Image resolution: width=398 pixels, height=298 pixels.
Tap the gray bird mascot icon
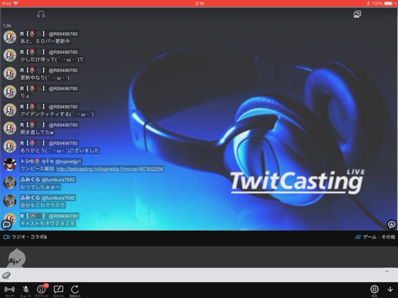click(x=16, y=258)
